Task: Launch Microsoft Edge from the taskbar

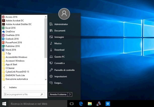Action: (x=81, y=104)
